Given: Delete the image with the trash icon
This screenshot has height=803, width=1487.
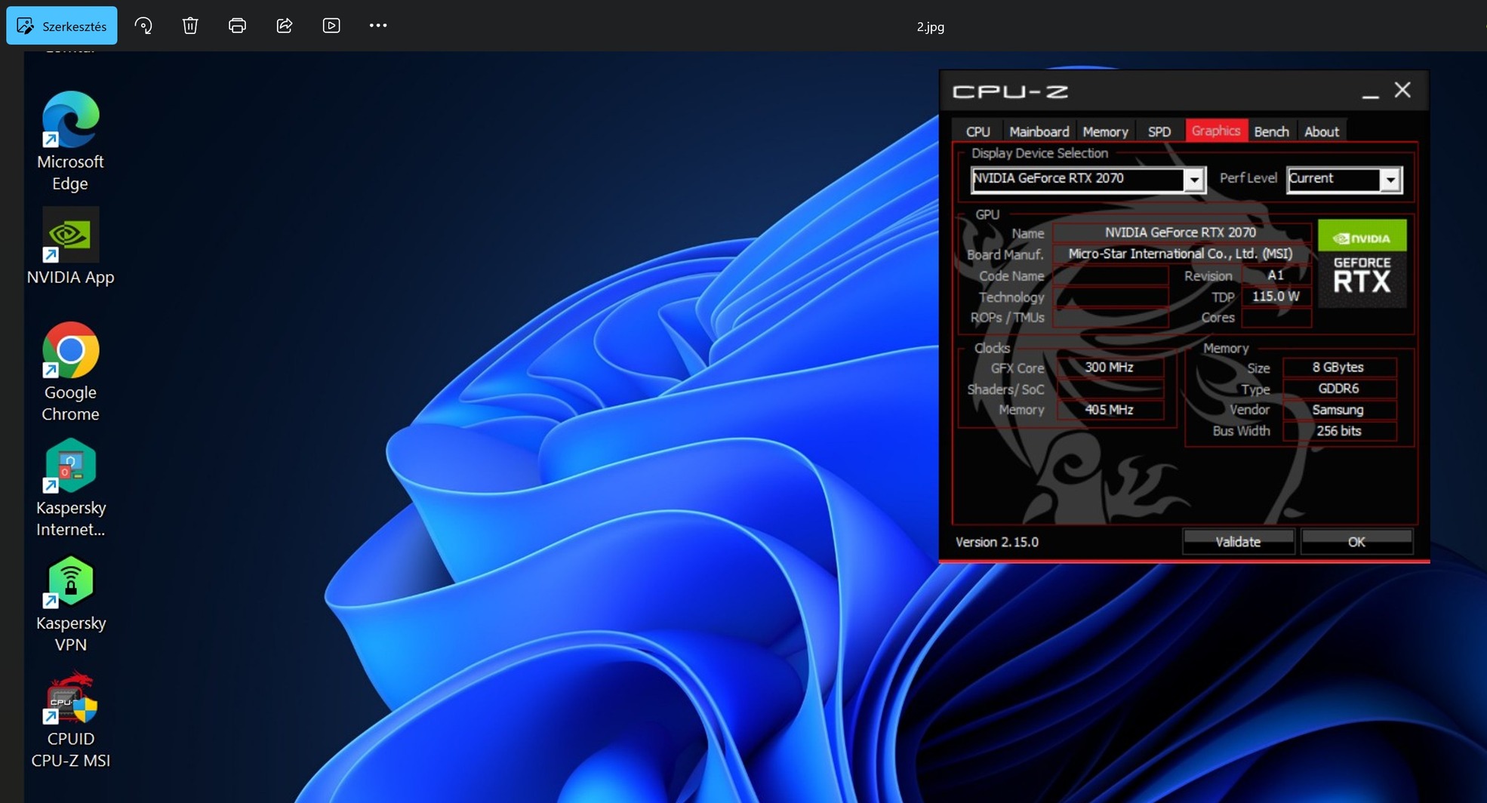Looking at the screenshot, I should point(190,26).
